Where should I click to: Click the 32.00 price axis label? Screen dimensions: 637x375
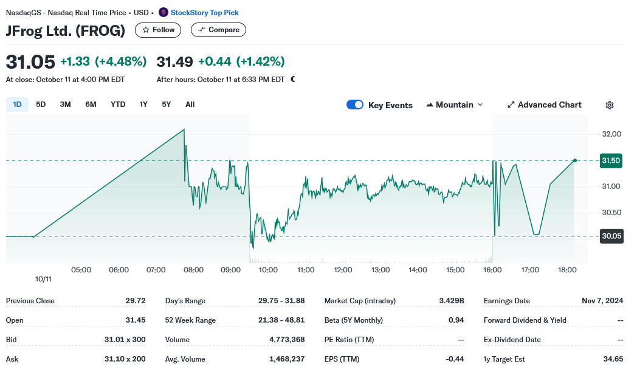point(611,134)
